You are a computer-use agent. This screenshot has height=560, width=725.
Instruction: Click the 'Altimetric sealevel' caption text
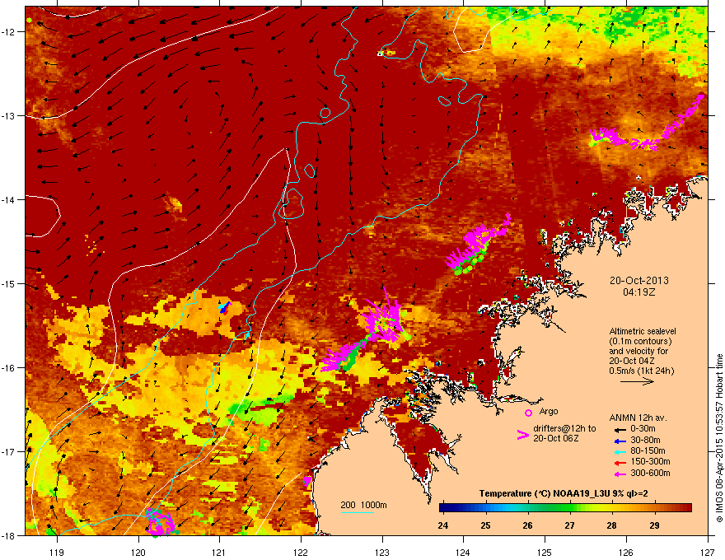[x=643, y=331]
